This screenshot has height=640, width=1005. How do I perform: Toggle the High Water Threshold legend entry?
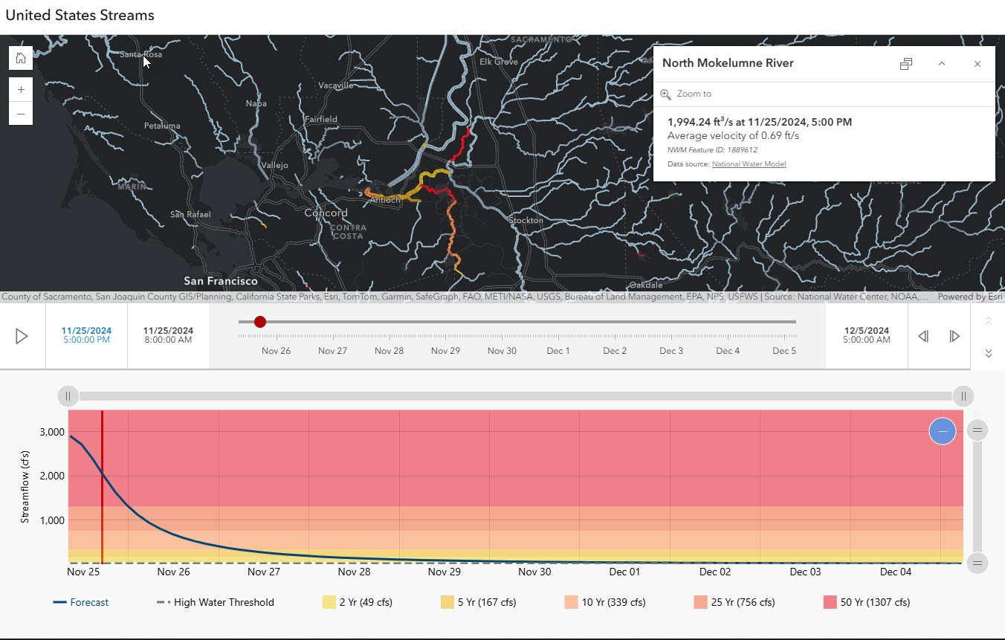click(216, 602)
